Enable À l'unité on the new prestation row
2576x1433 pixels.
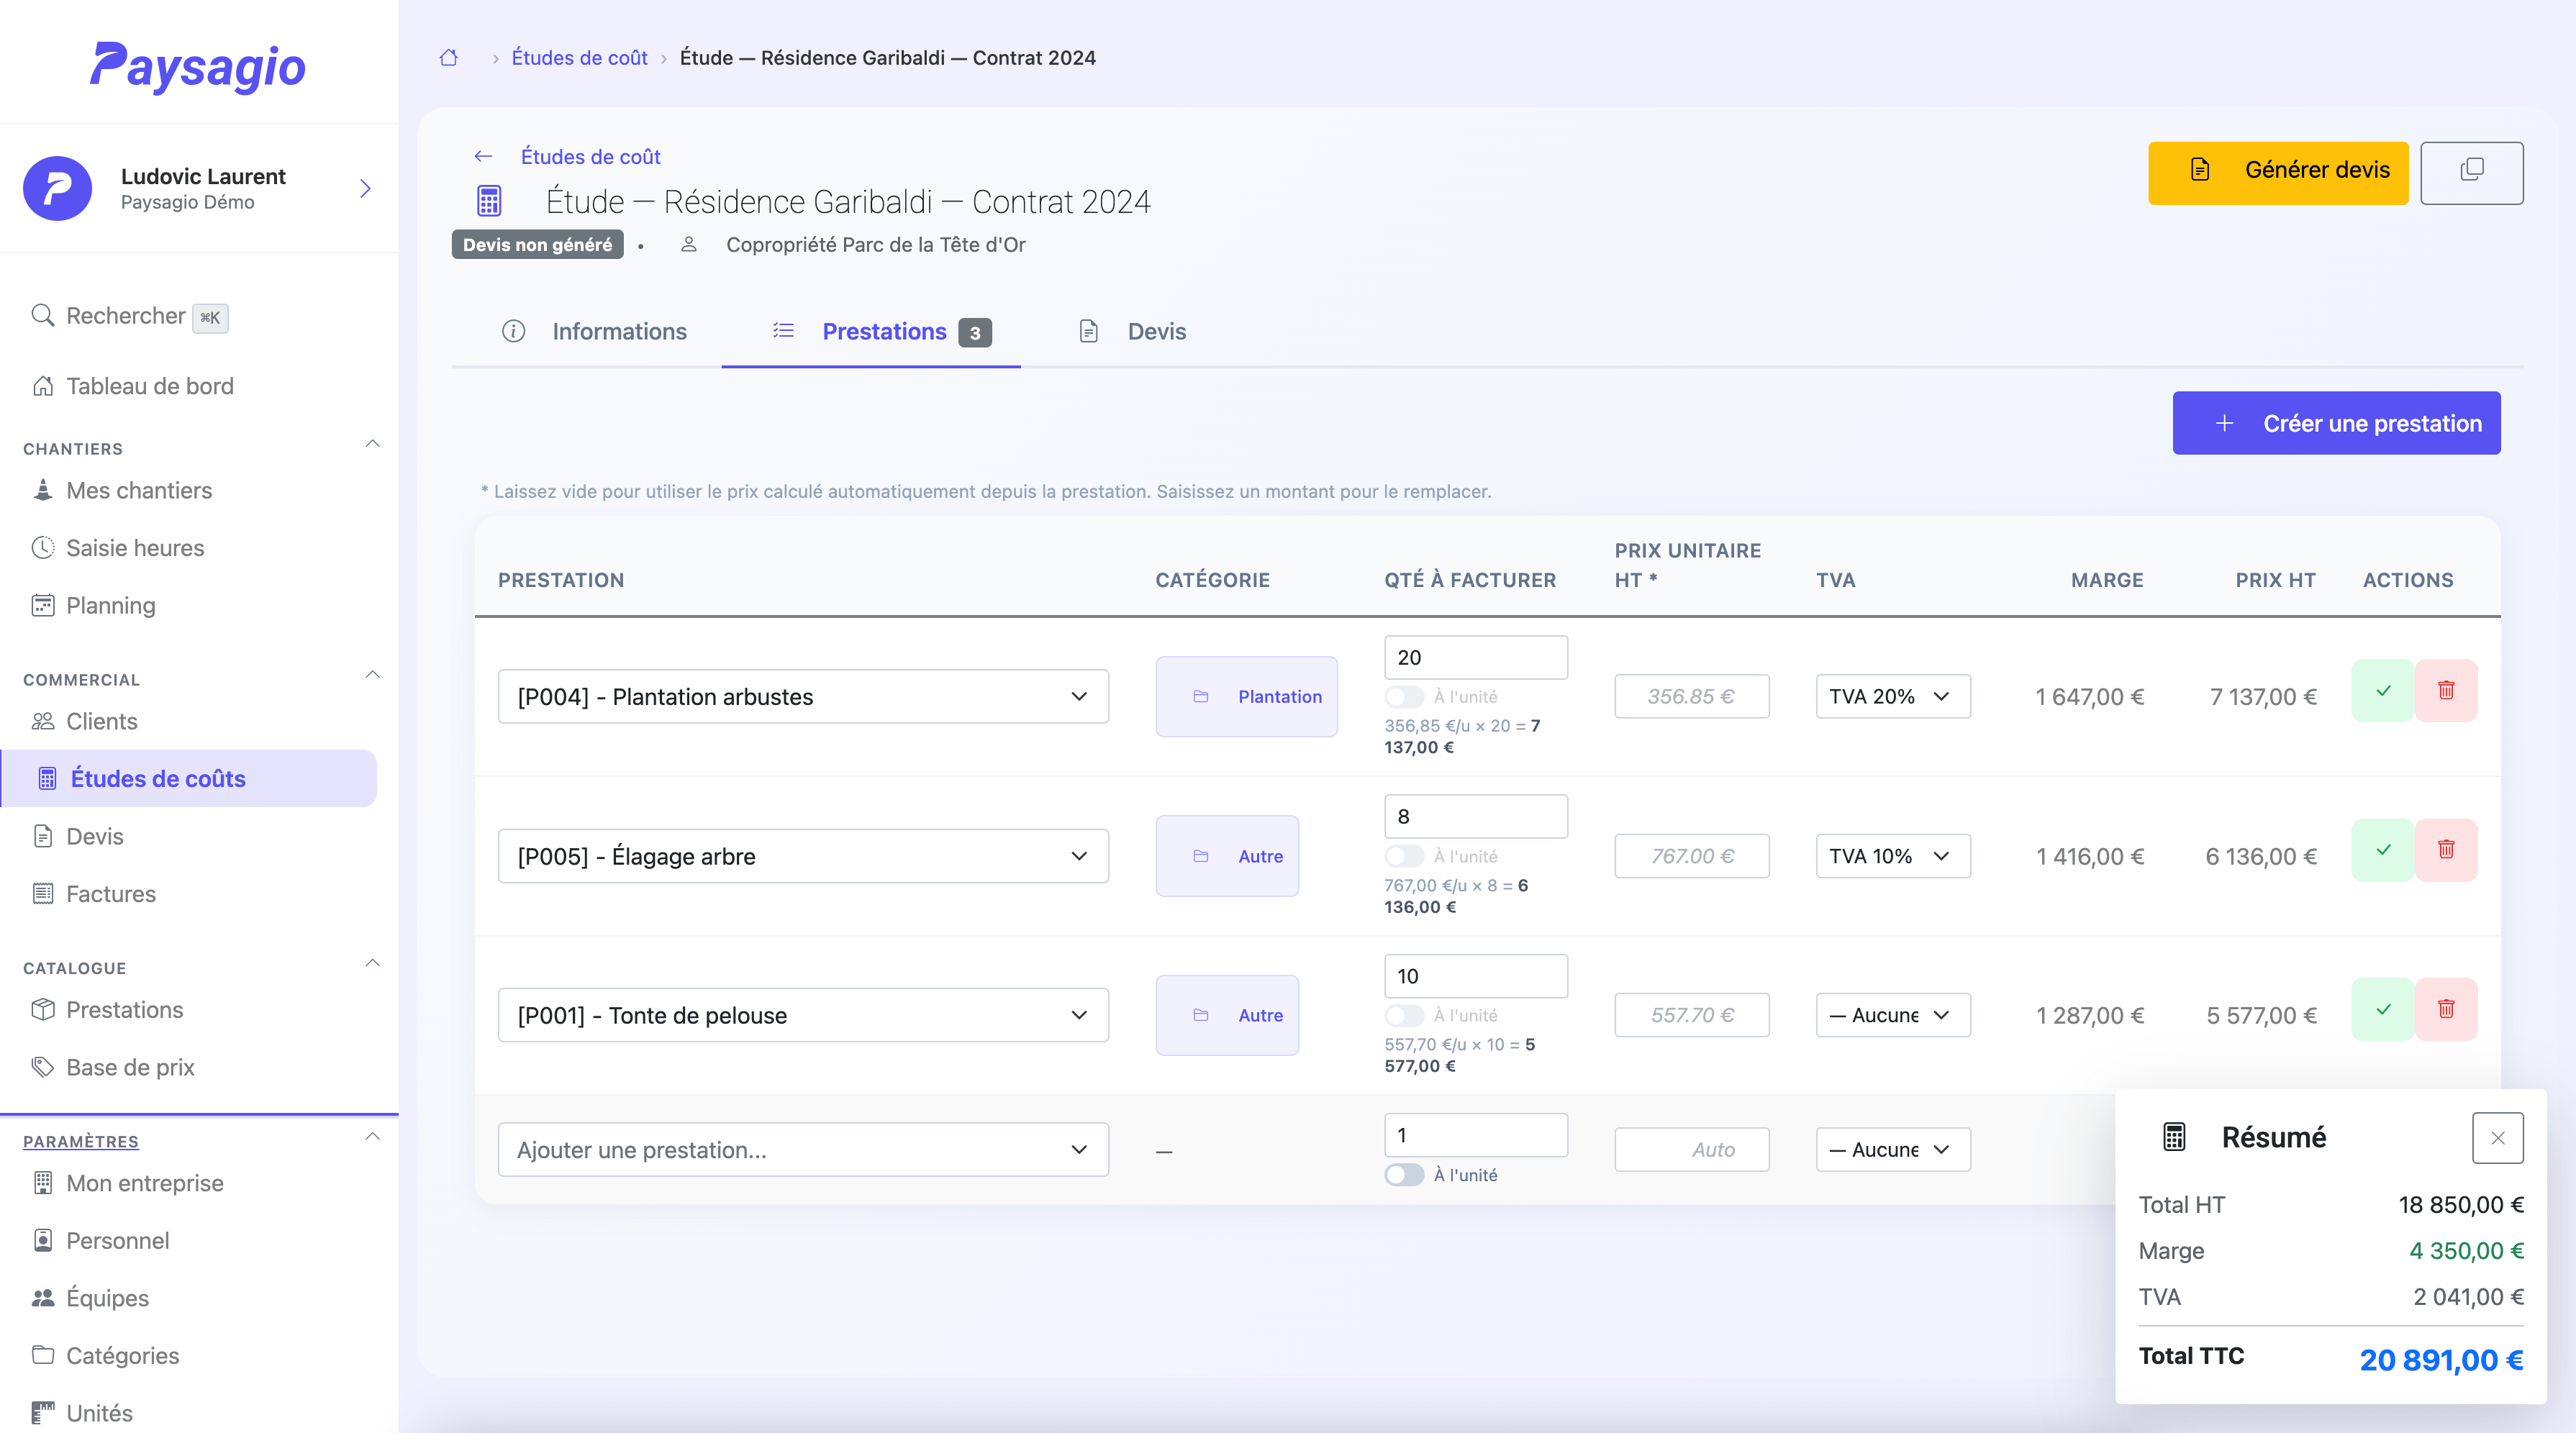click(1404, 1175)
